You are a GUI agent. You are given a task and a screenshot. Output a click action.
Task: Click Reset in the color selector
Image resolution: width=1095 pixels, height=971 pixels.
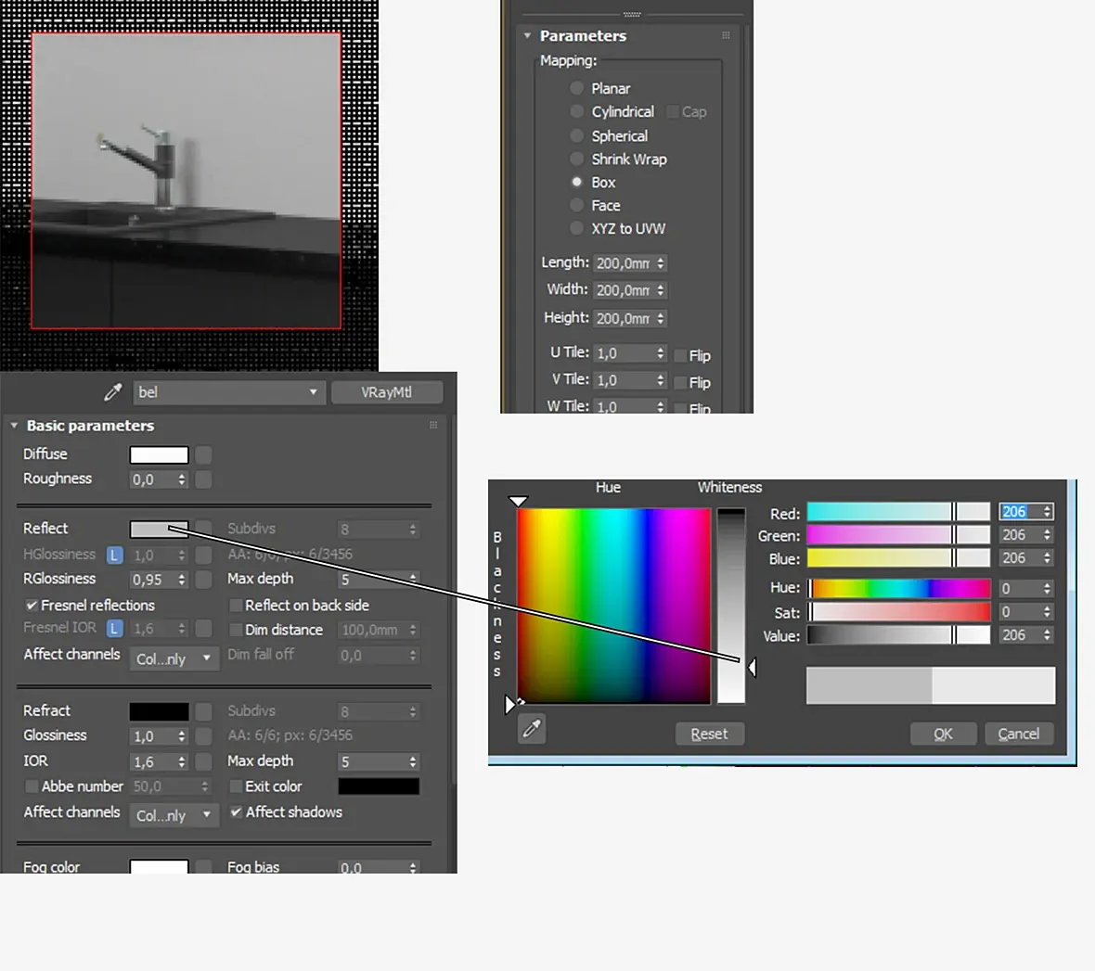709,734
